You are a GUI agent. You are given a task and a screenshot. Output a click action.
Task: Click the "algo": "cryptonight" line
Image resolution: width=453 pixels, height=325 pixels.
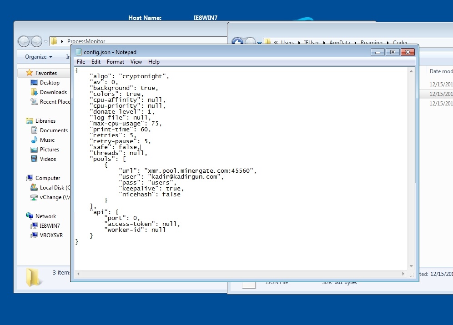point(129,76)
